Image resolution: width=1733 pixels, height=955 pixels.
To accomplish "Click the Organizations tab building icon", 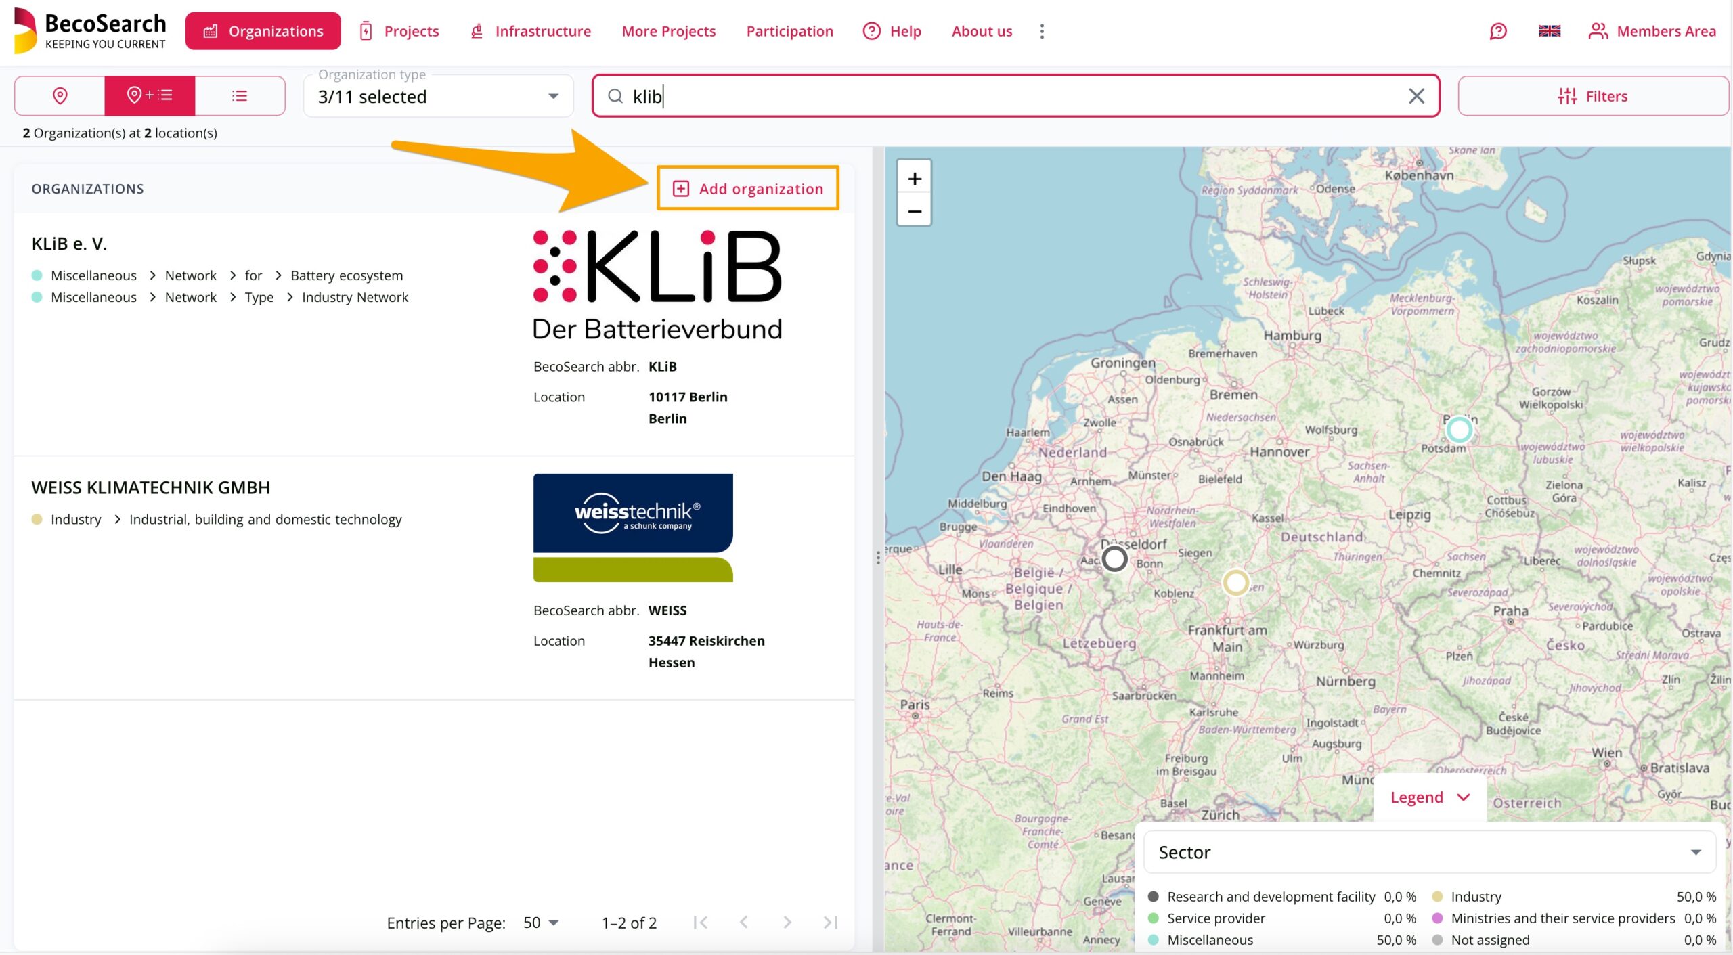I will [211, 31].
